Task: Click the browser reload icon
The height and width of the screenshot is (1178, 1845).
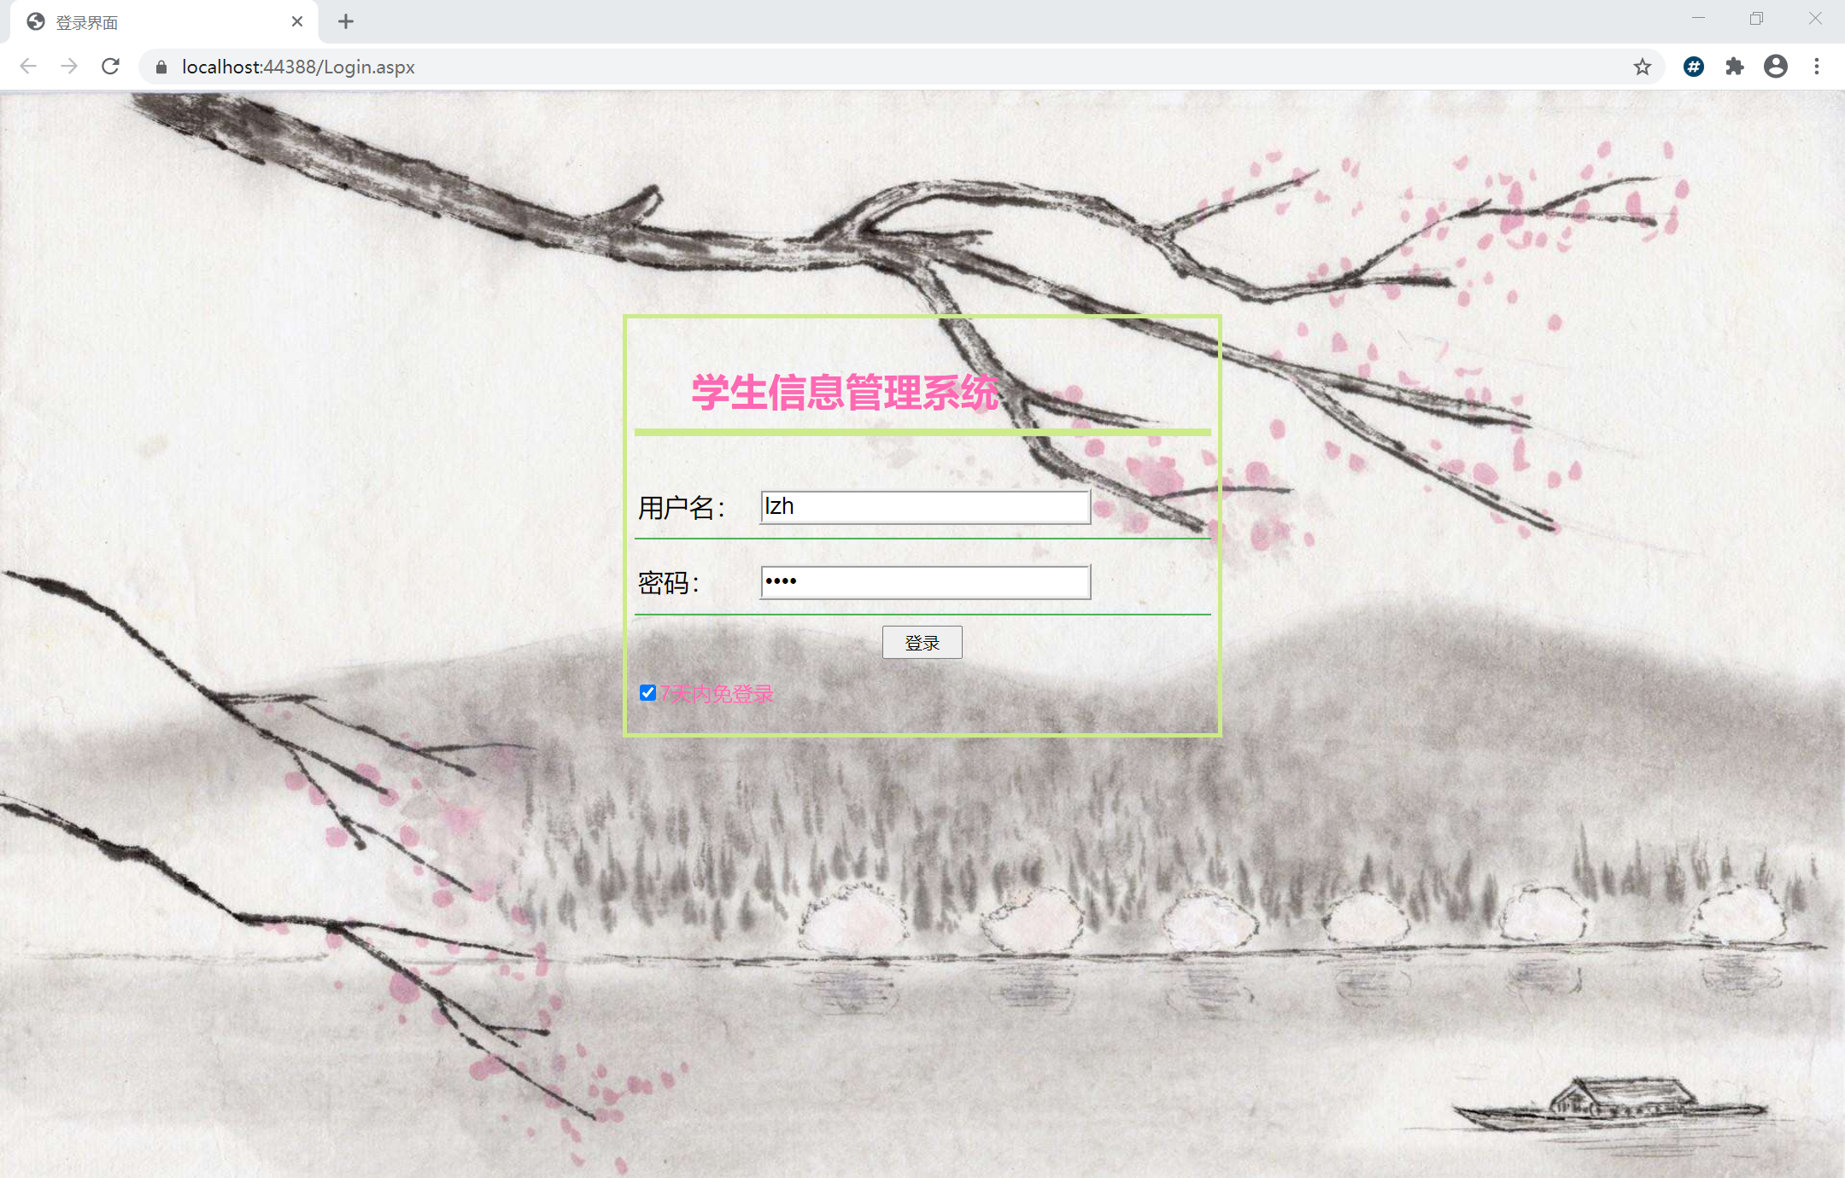Action: 111,66
